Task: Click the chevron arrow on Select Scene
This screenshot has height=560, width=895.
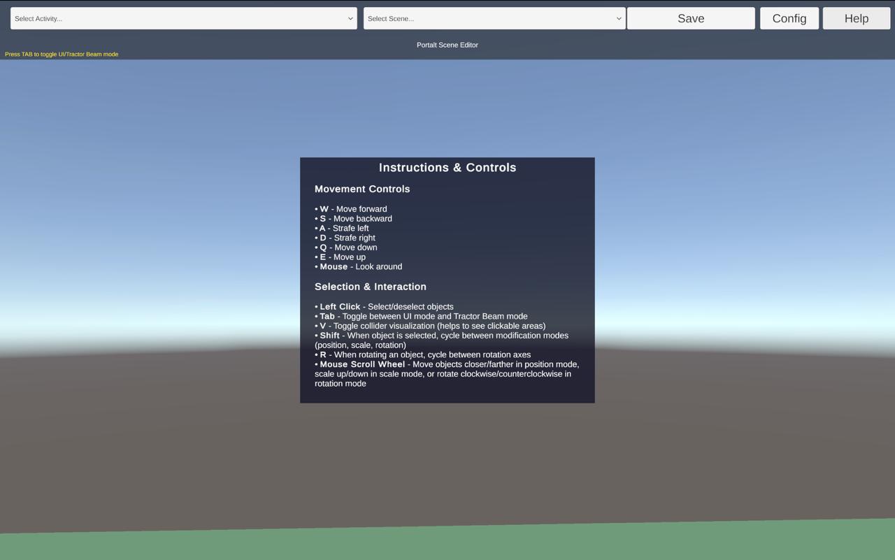Action: pos(619,19)
